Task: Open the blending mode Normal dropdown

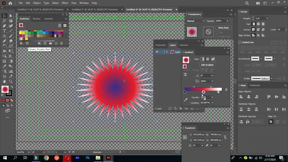Action: [x=195, y=21]
